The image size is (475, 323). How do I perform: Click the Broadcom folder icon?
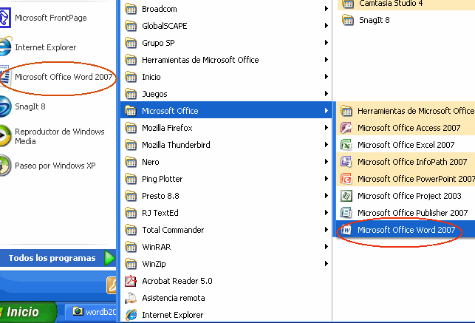click(x=131, y=9)
